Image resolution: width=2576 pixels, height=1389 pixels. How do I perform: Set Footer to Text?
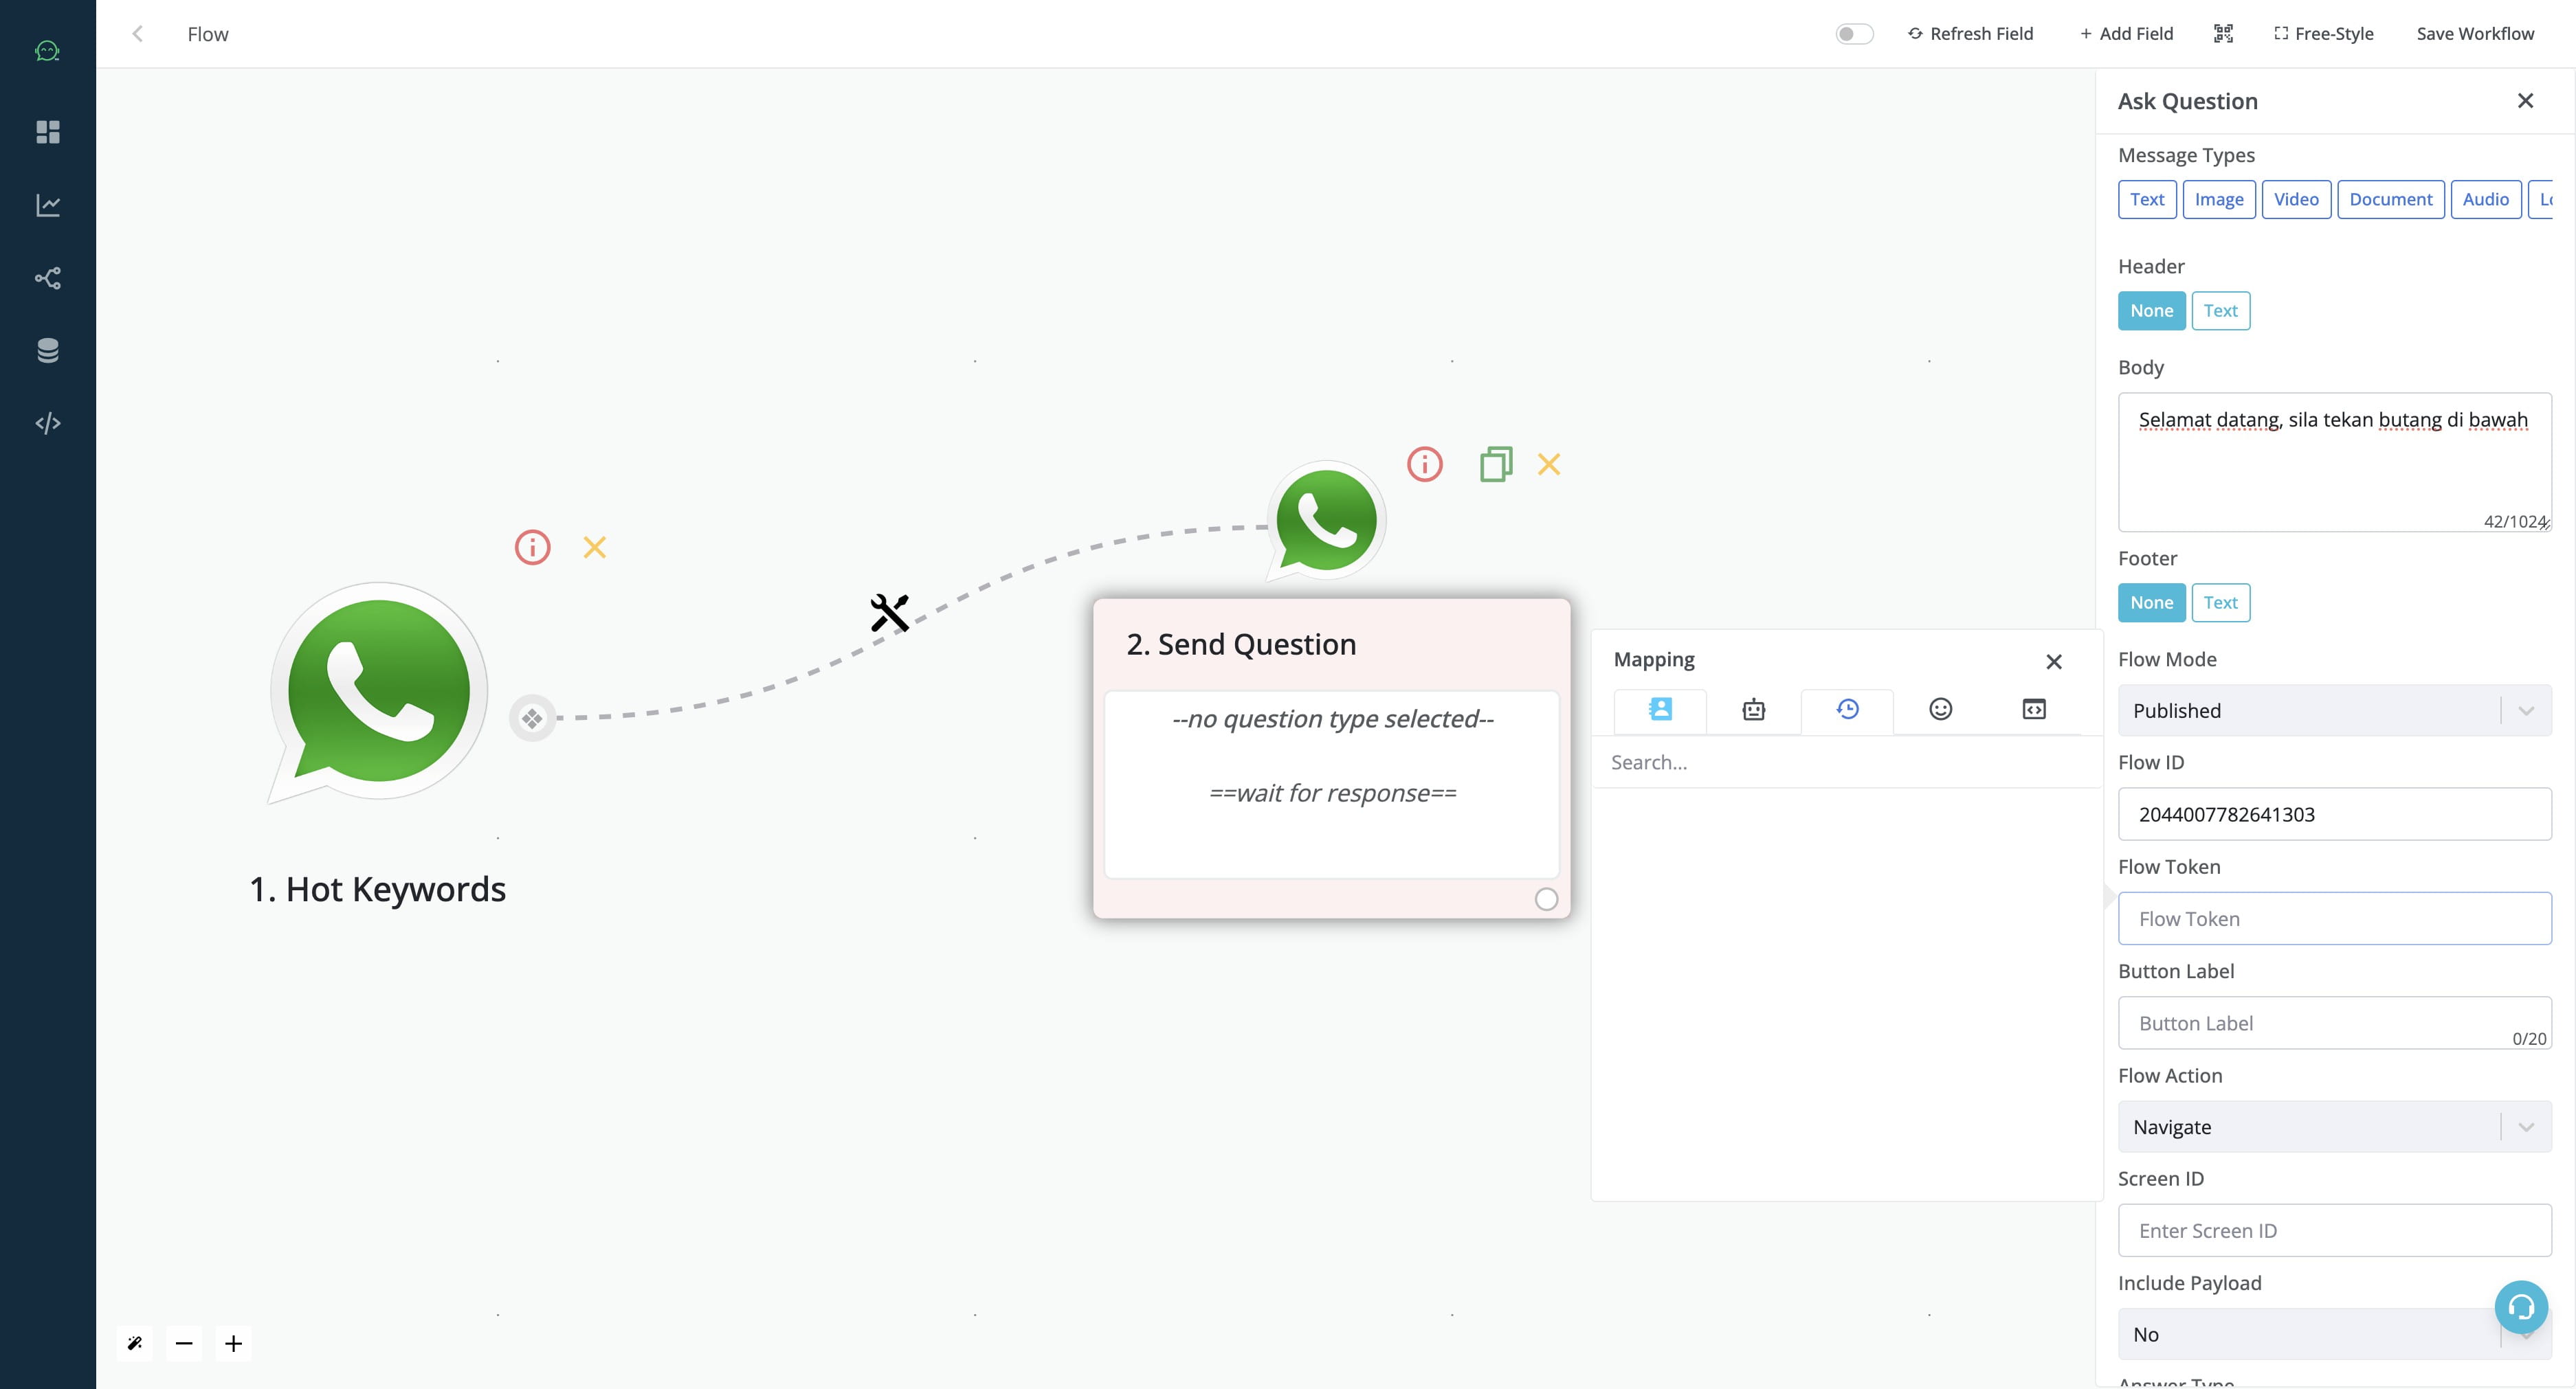[x=2220, y=602]
